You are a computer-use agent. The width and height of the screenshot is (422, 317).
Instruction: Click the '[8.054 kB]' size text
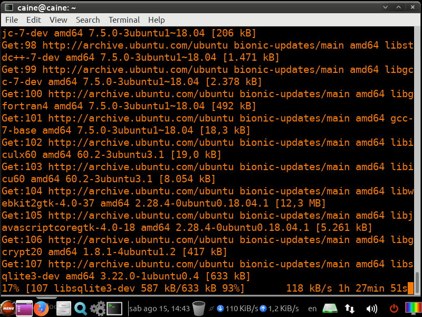(187, 179)
